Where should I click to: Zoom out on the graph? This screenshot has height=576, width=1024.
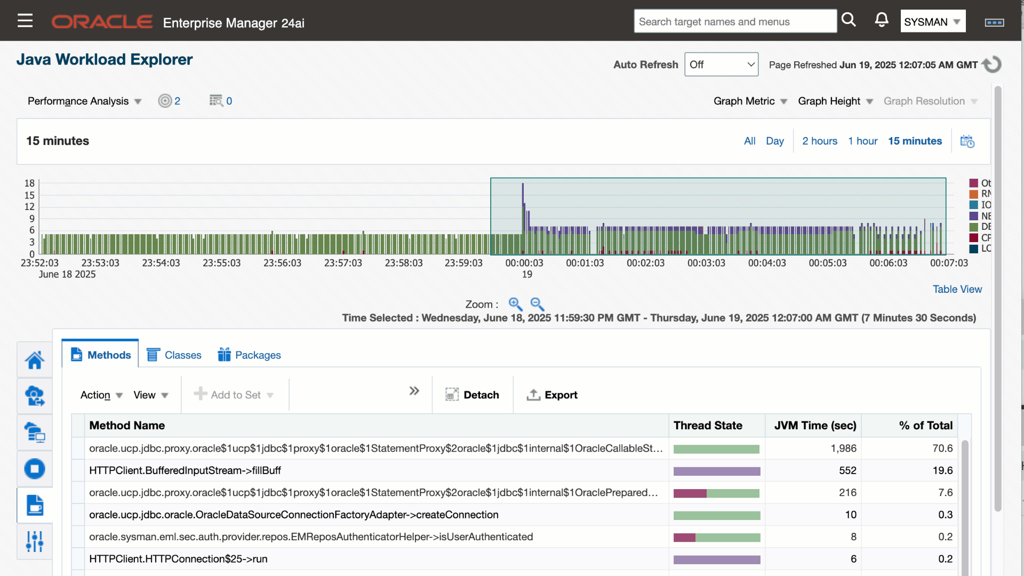(537, 304)
